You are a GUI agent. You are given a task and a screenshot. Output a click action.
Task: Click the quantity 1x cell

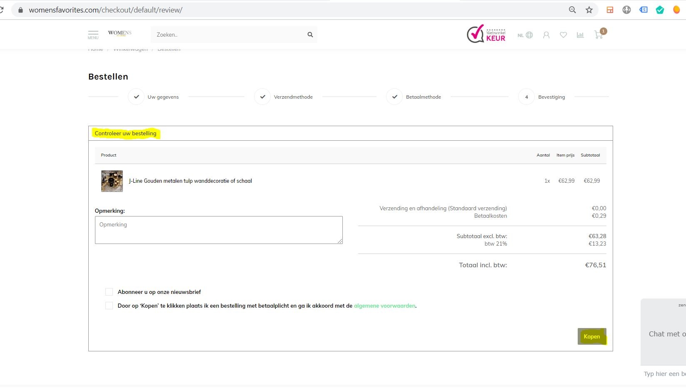547,181
